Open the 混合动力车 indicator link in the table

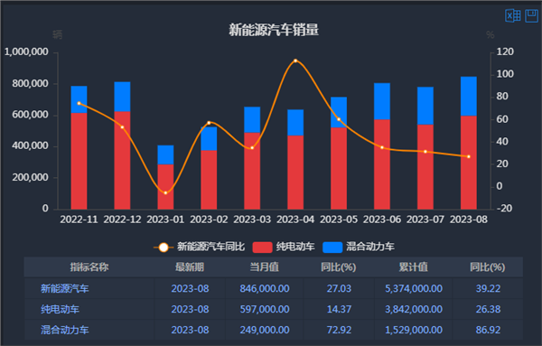pos(65,330)
